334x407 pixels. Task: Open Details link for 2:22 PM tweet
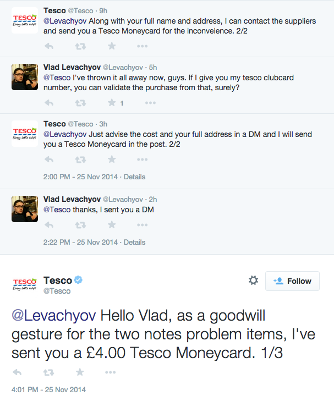pyautogui.click(x=134, y=242)
